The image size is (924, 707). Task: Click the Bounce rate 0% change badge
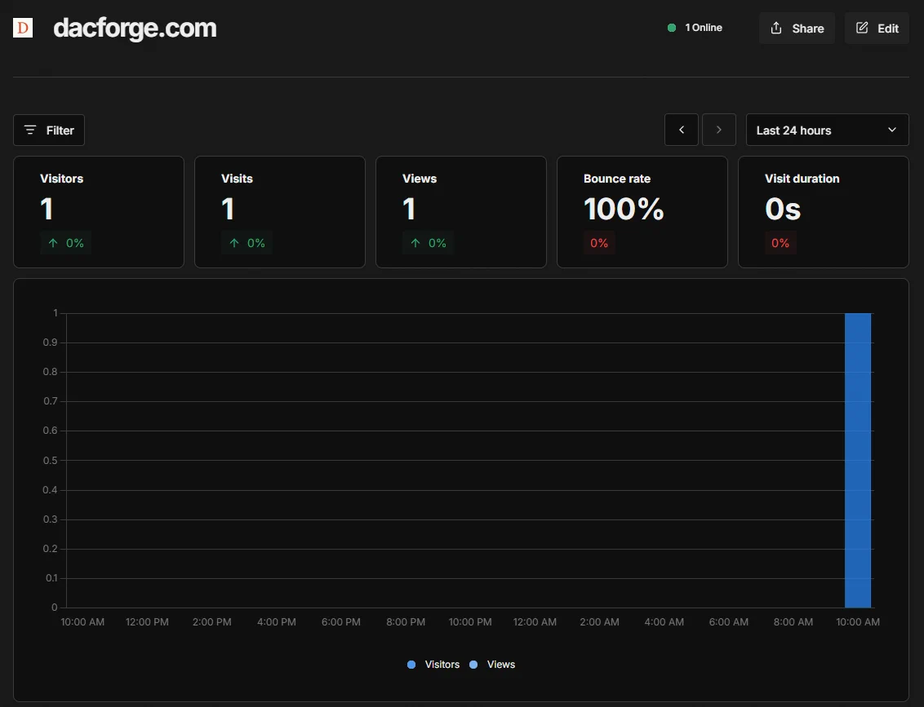(599, 243)
